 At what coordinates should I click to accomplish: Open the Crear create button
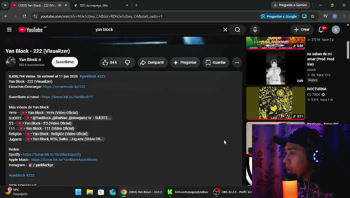point(302,30)
